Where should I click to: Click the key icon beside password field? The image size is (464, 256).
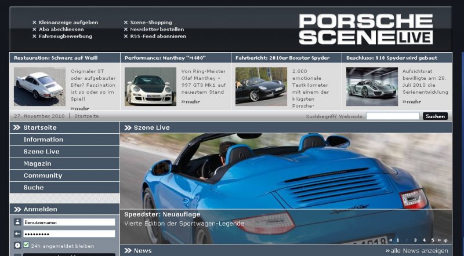17,234
